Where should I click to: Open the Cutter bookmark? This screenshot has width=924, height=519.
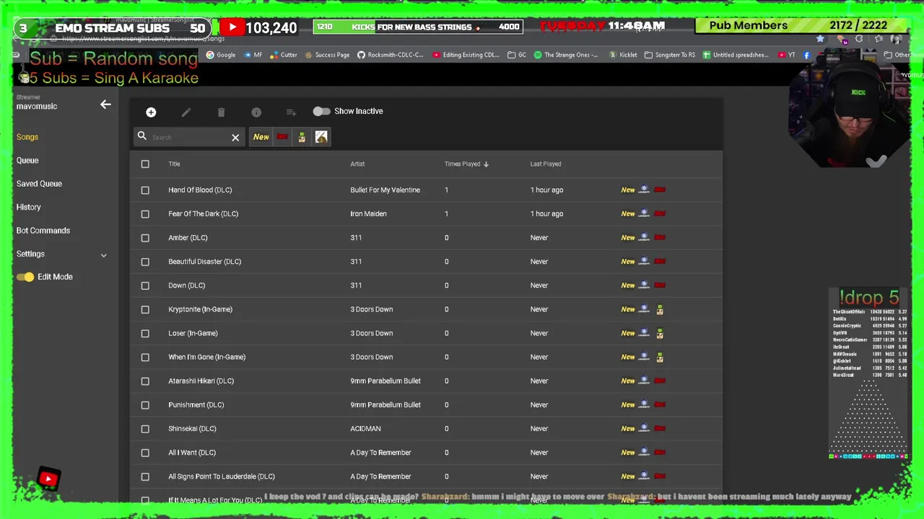[284, 55]
